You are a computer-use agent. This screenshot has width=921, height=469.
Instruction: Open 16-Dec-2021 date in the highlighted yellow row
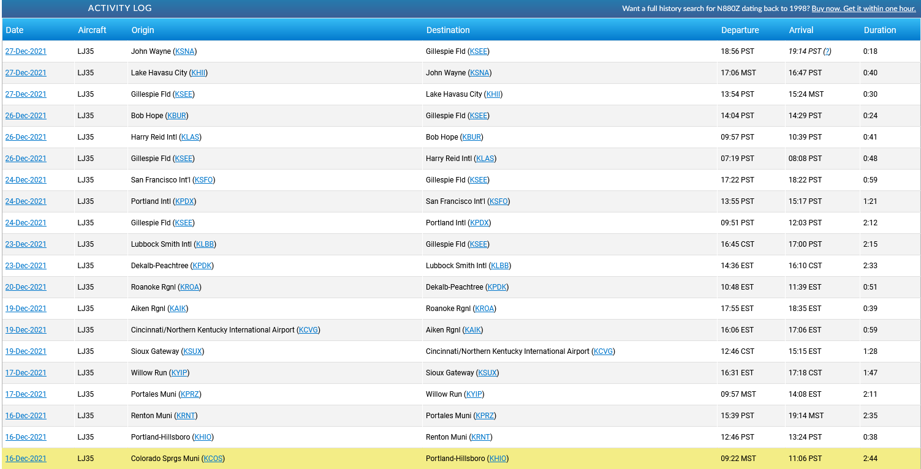26,459
